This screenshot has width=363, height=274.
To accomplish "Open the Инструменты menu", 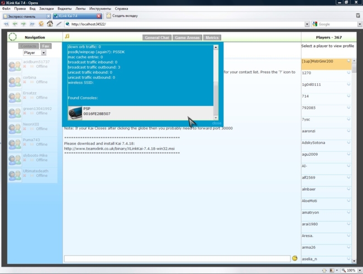I will point(100,8).
